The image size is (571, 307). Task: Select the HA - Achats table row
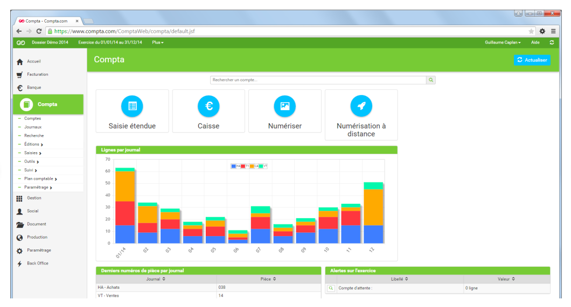coord(208,288)
